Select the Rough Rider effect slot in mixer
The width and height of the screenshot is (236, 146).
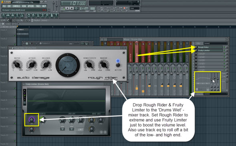point(210,47)
